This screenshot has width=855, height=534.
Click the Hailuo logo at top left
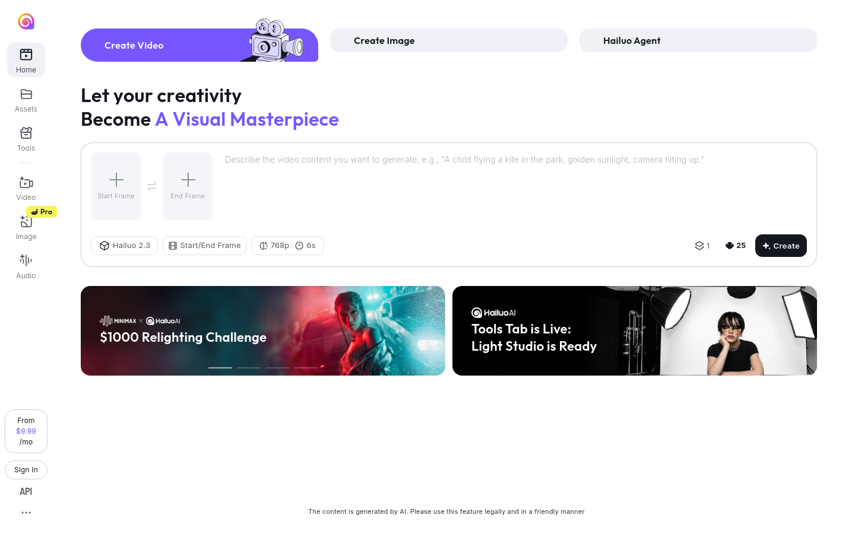26,22
